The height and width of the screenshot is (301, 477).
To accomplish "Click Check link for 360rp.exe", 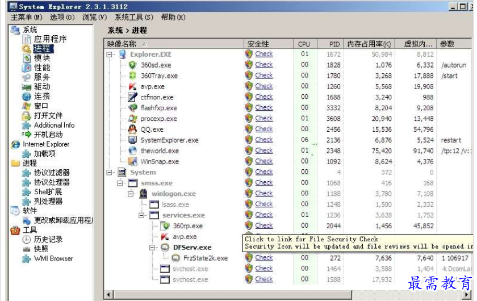I will (263, 225).
